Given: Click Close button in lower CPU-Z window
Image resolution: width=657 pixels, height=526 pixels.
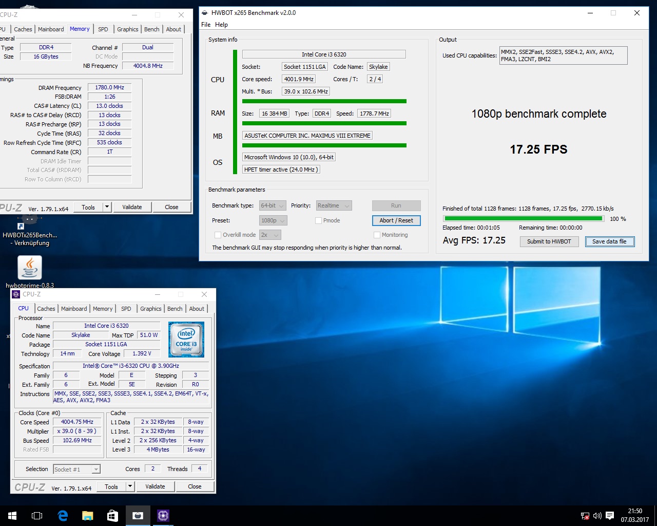Looking at the screenshot, I should 195,486.
